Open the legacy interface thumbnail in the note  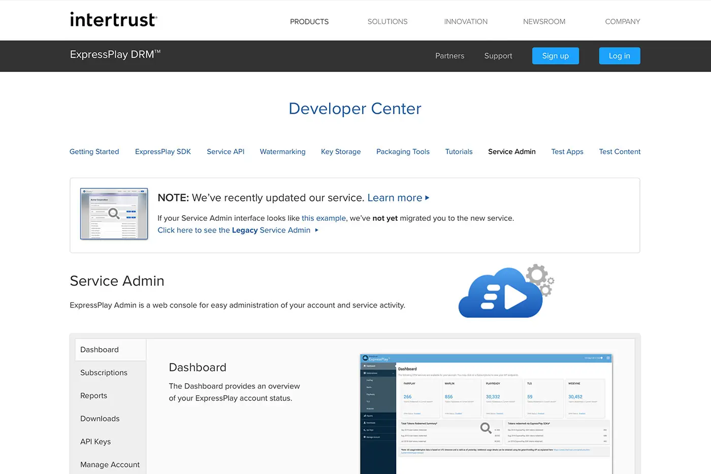[114, 214]
